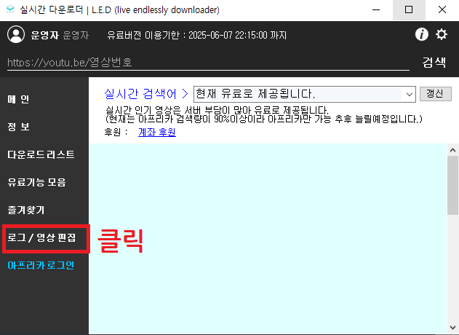Click the 검색 search button
The width and height of the screenshot is (459, 335).
[x=434, y=63]
